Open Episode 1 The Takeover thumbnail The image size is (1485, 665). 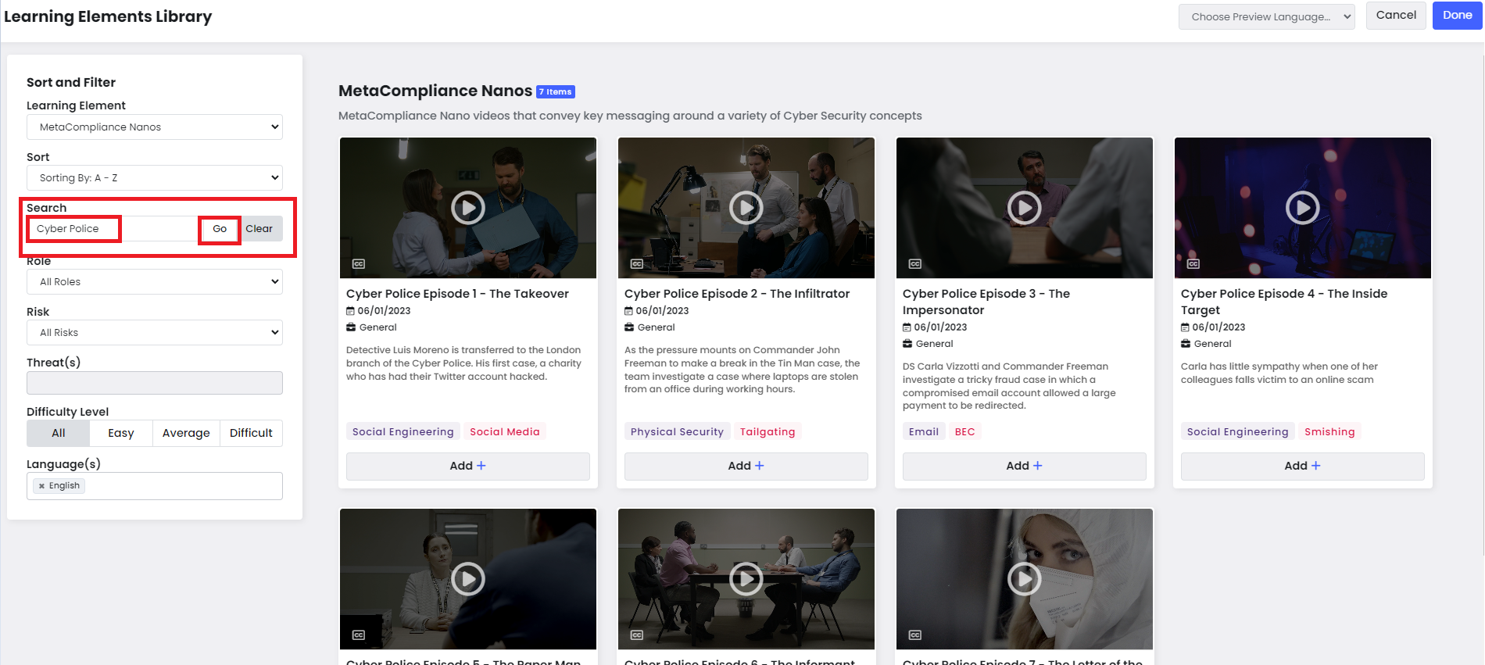click(468, 208)
